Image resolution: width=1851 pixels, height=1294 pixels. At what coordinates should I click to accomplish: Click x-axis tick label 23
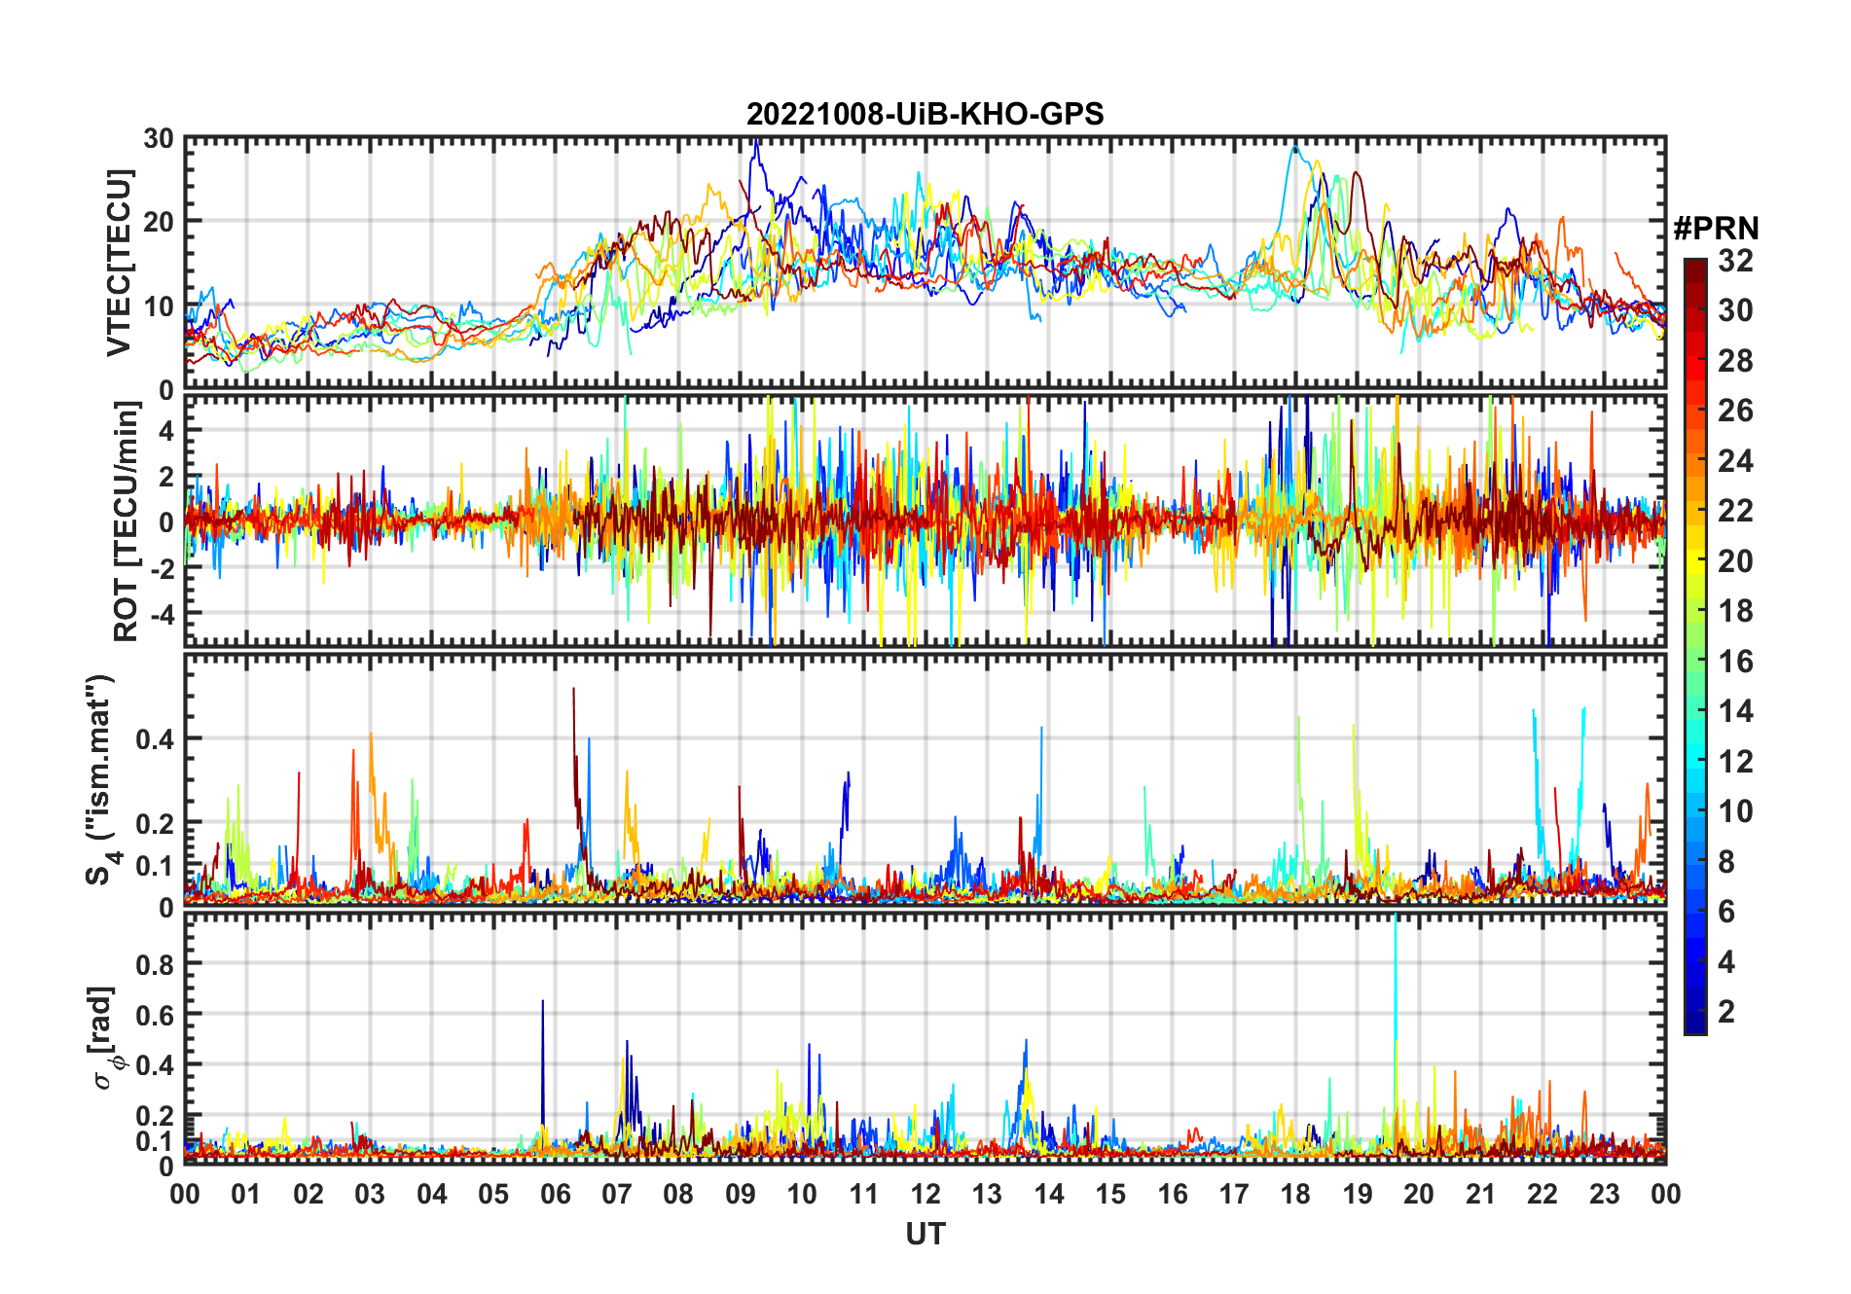pyautogui.click(x=1604, y=1194)
